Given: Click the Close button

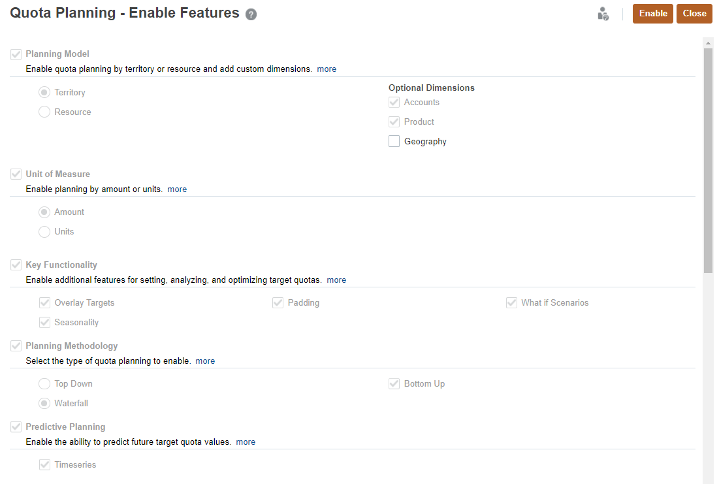Looking at the screenshot, I should 694,13.
